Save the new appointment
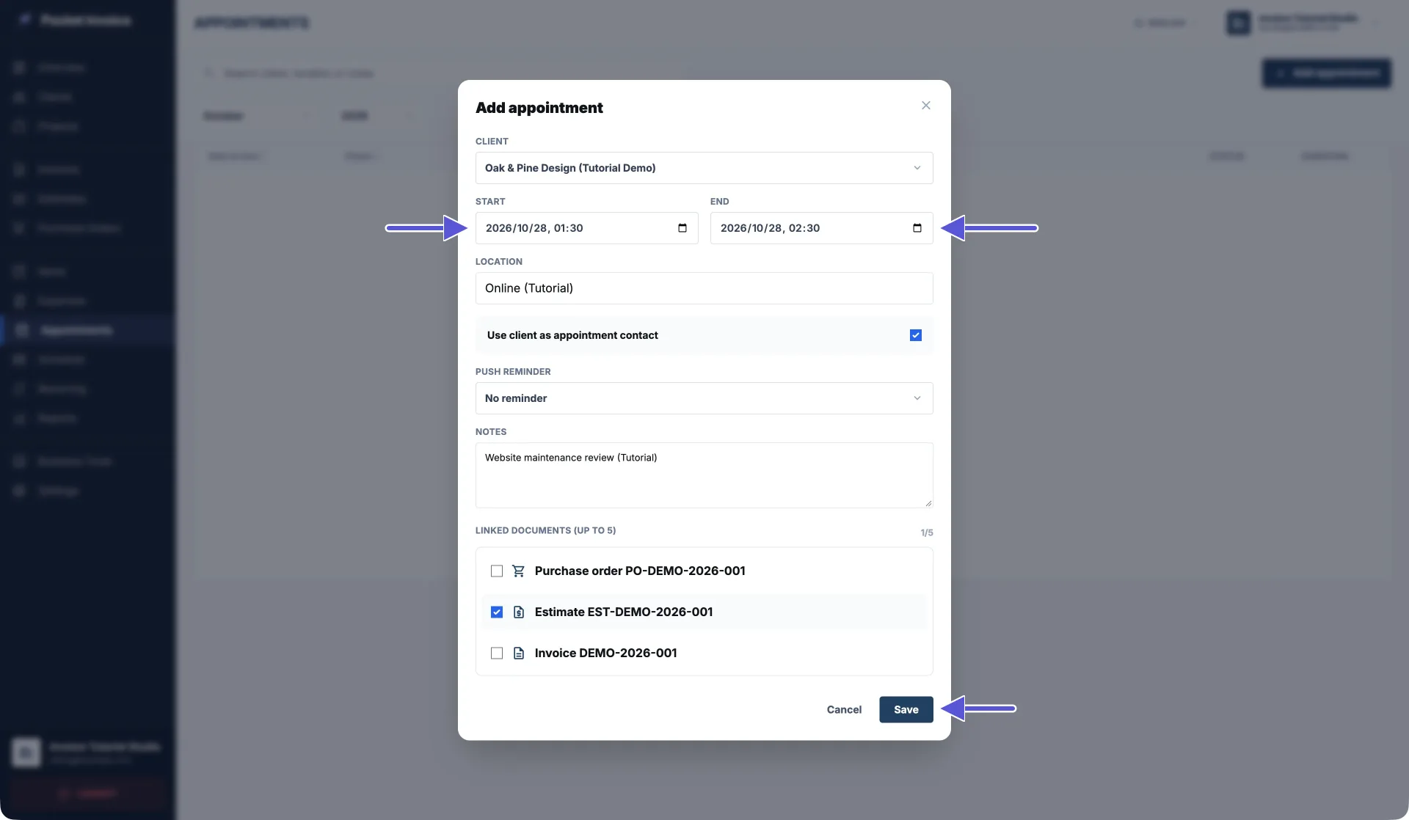1409x820 pixels. (x=906, y=709)
